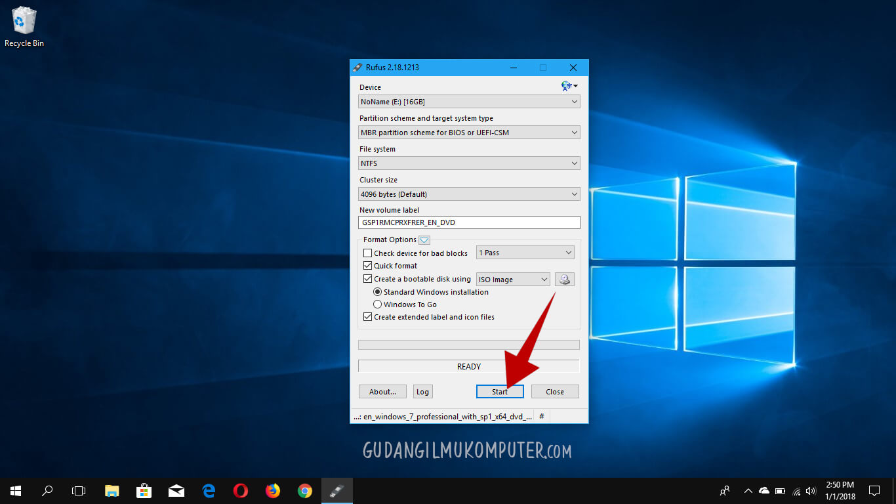Open the File system NTFS dropdown
896x504 pixels.
[470, 163]
